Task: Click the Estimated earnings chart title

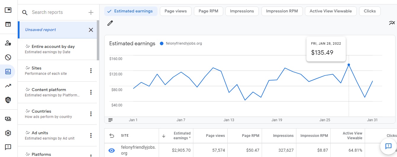Action: tap(132, 43)
